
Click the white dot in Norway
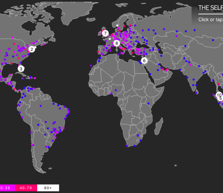[117, 25]
